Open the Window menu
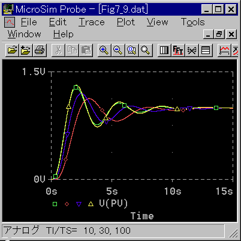 pos(25,34)
